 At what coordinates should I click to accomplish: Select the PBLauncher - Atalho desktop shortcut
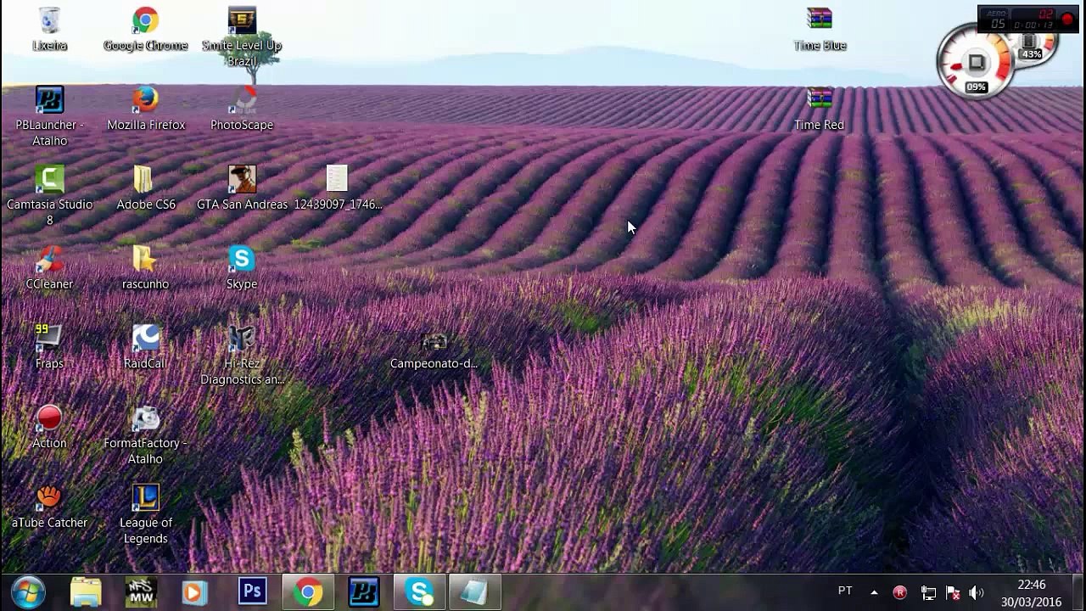pos(49,117)
